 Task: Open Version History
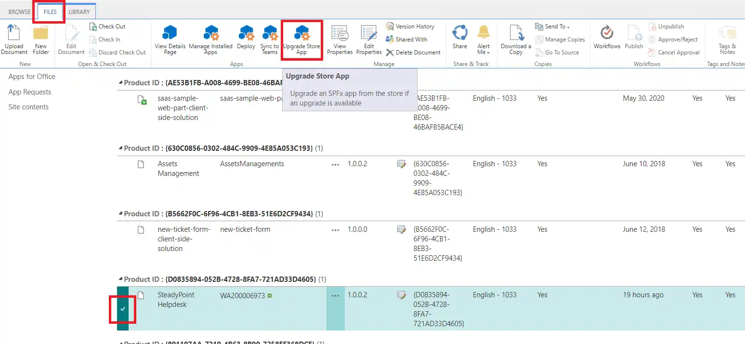click(x=410, y=26)
